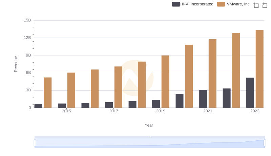Viewport: 271px width, 156px height.
Task: Click the 9B y-axis label
Action: click(x=28, y=55)
